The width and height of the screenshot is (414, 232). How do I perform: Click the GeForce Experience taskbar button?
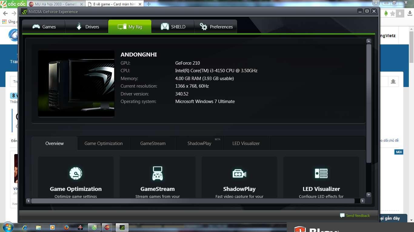coord(122,227)
